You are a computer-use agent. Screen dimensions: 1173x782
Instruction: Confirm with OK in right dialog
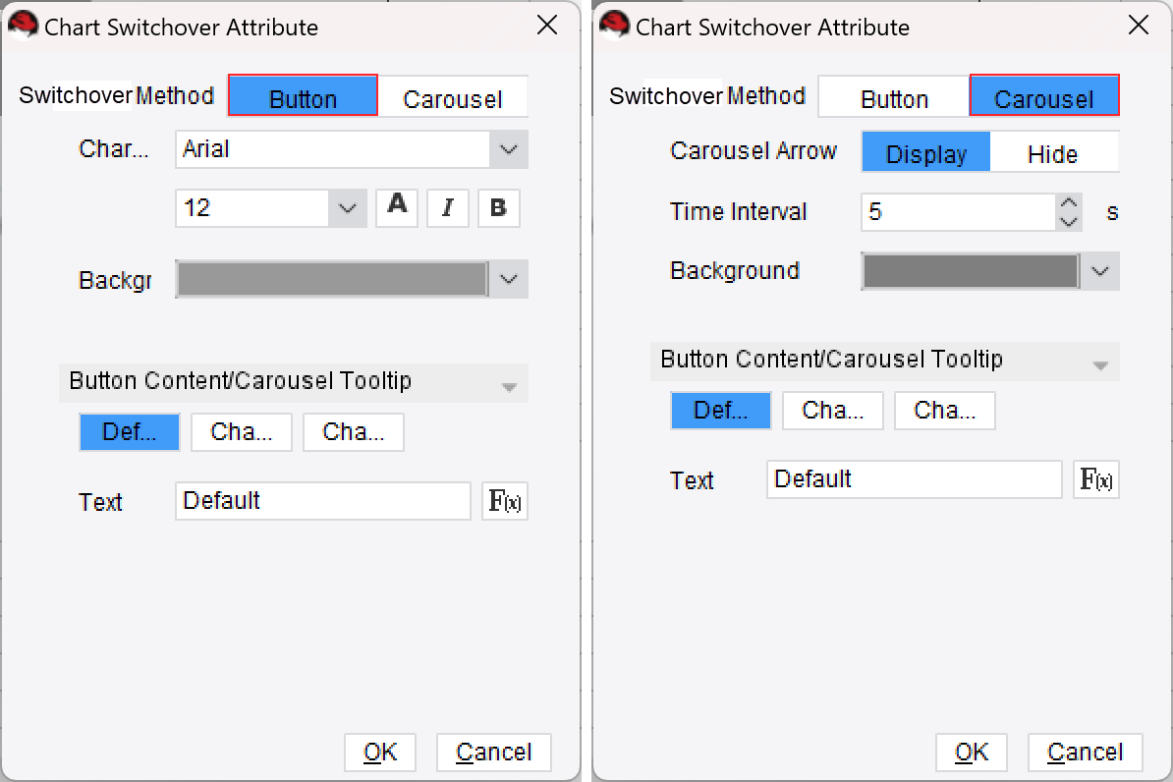971,753
